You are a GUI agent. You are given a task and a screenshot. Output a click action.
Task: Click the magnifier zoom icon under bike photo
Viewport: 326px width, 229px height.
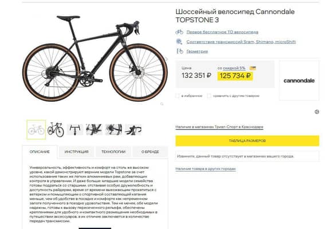[x=162, y=104]
